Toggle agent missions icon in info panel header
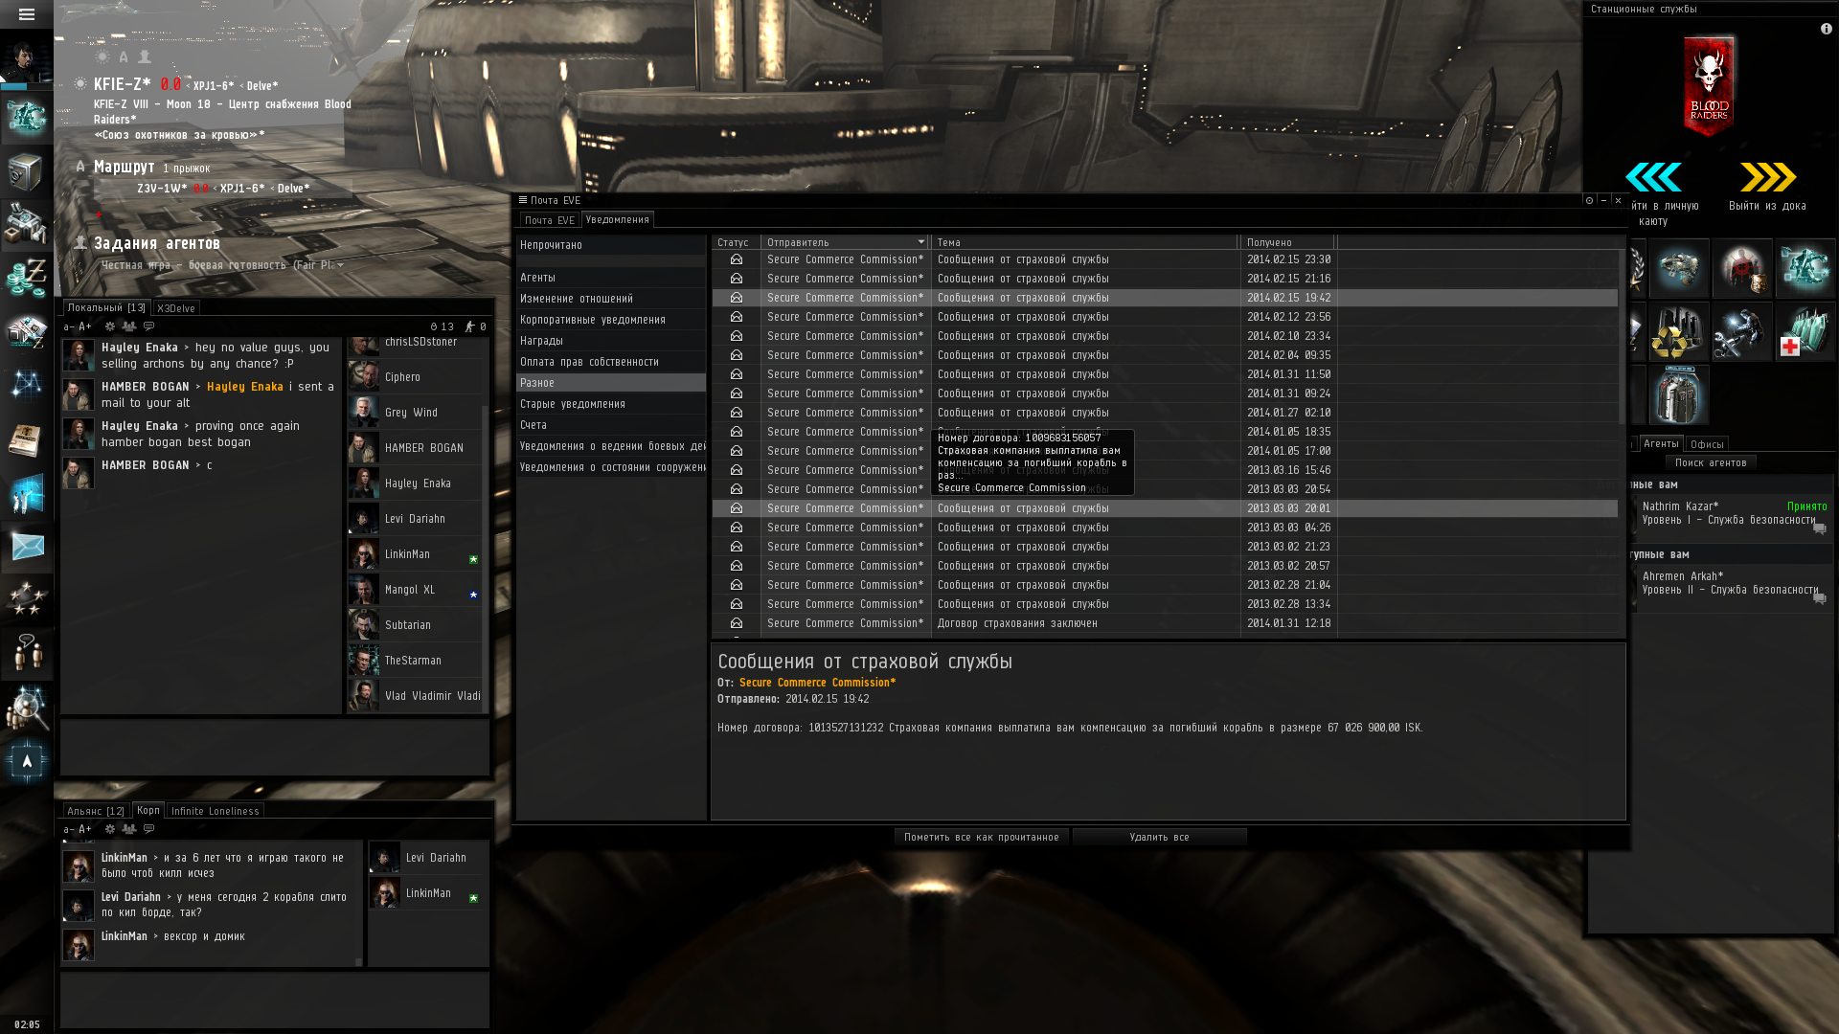The image size is (1839, 1034). (x=145, y=57)
